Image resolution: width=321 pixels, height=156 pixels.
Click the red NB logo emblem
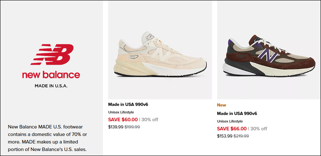(x=52, y=54)
